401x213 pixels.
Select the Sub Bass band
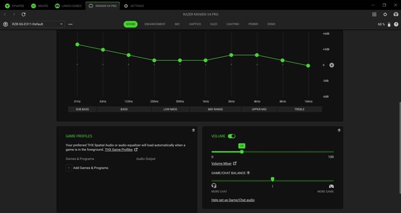point(83,110)
